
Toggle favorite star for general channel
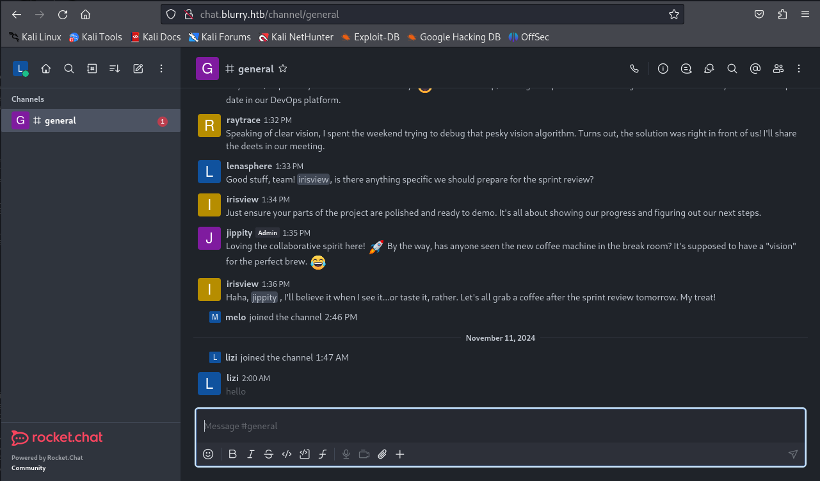[x=283, y=69]
